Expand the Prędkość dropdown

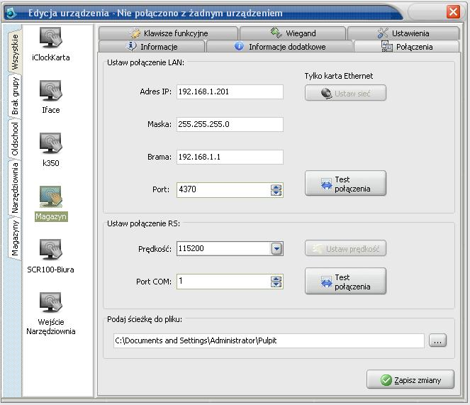[276, 249]
